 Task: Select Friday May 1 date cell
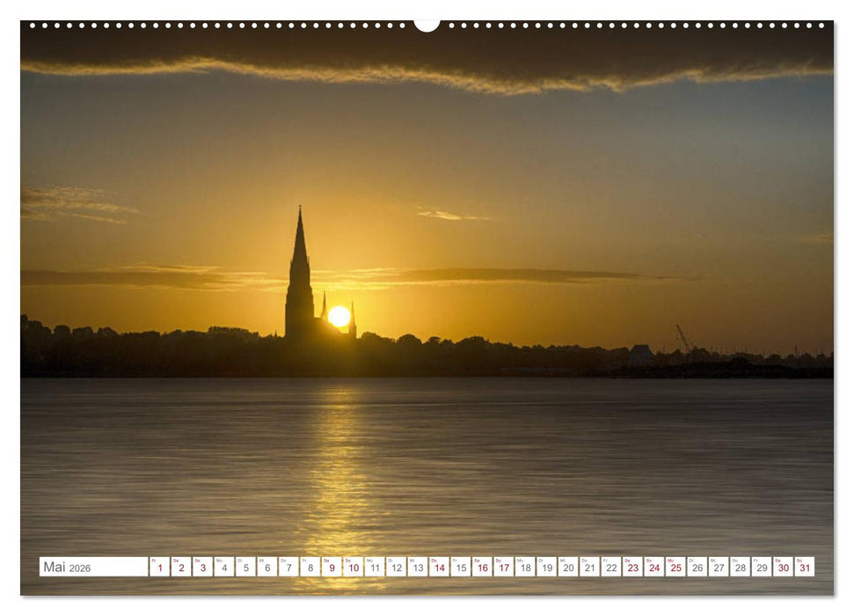tap(159, 567)
